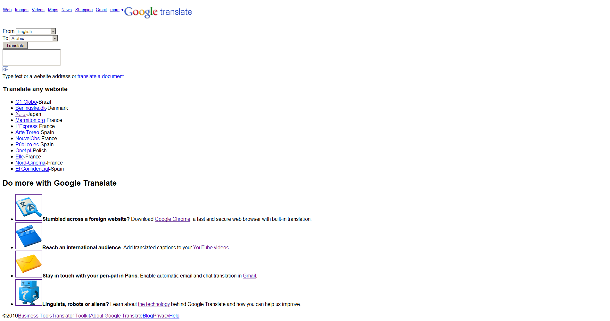This screenshot has height=321, width=610.
Task: Click the blue robot icon
Action: pos(29,293)
